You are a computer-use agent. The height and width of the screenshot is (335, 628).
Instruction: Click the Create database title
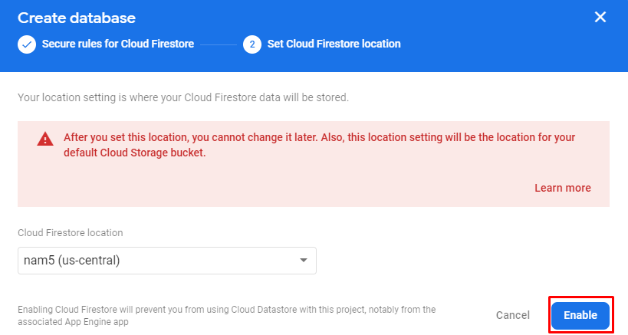[77, 18]
